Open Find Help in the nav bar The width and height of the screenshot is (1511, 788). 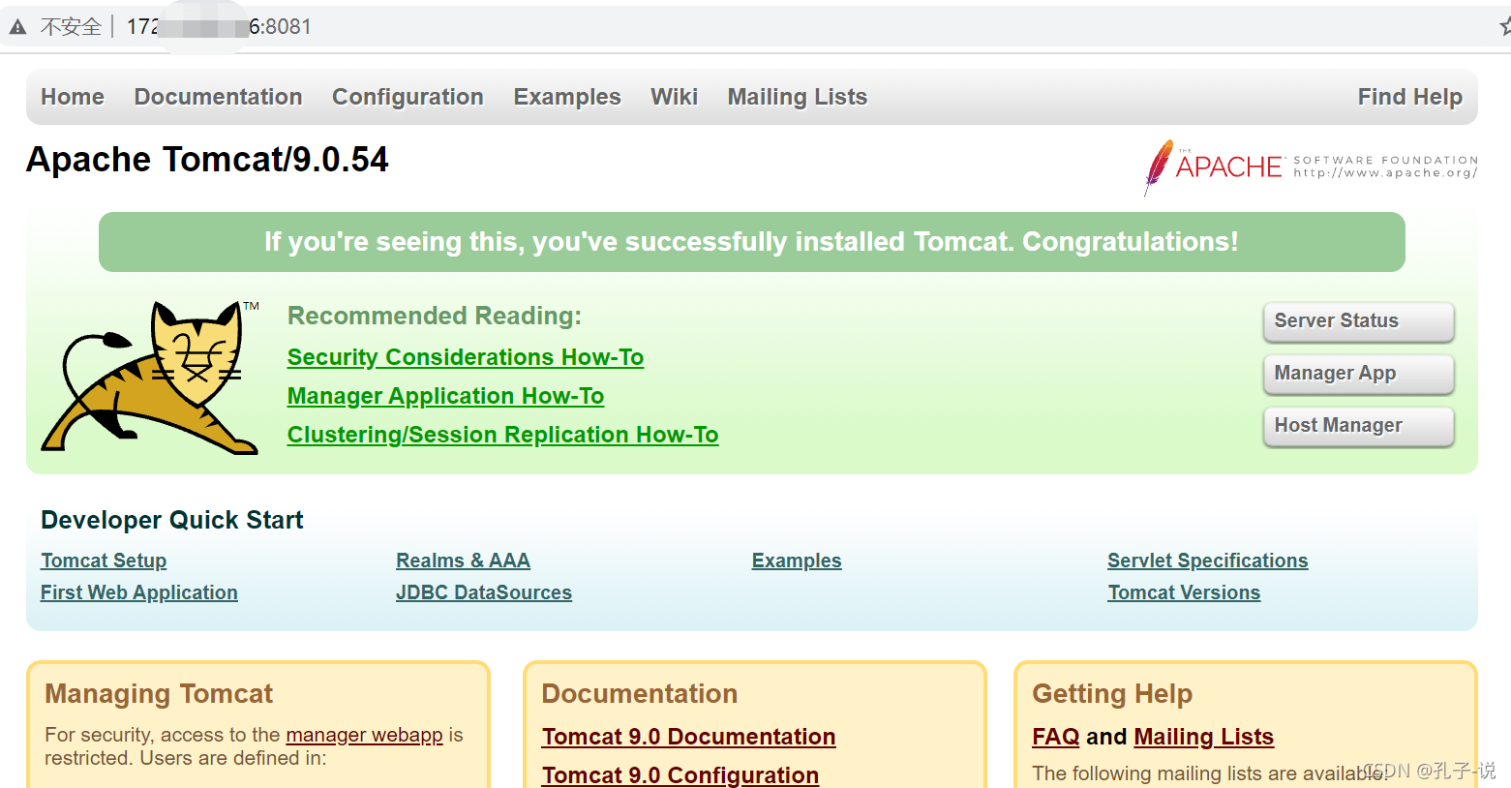click(1410, 97)
